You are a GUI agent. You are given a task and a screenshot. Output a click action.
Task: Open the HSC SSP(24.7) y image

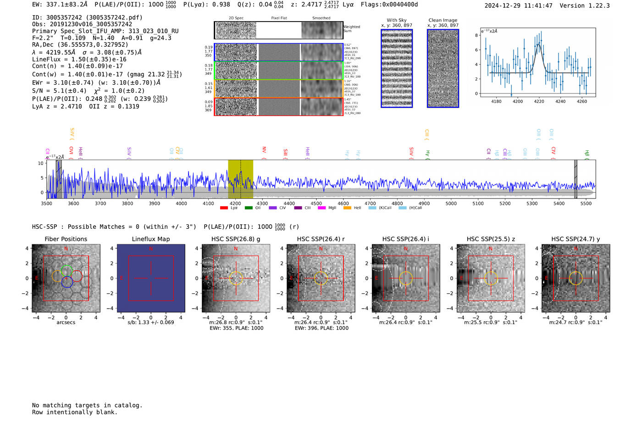point(576,278)
